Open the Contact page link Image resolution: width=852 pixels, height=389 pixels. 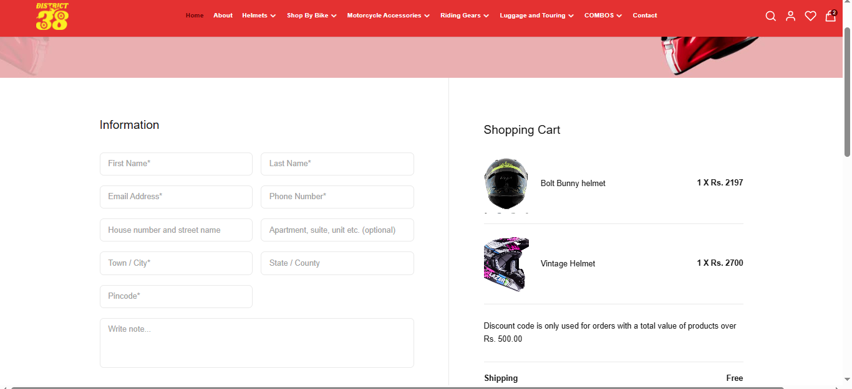pos(644,16)
